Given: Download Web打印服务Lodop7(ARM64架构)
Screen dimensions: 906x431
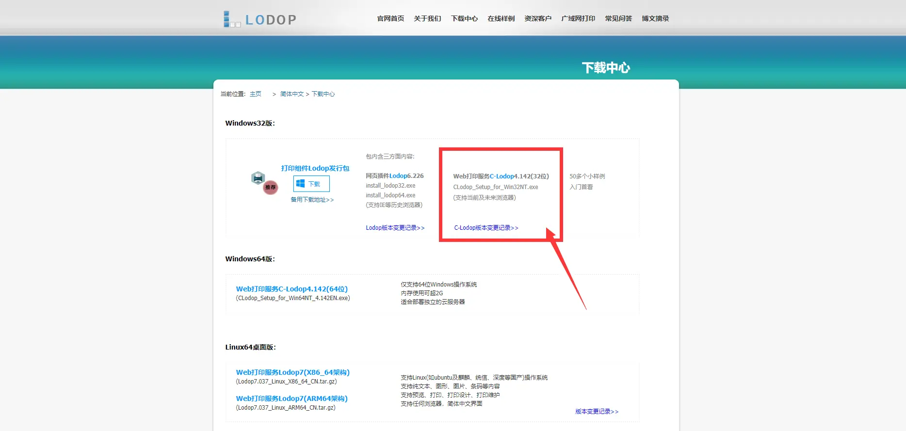Looking at the screenshot, I should pos(292,399).
